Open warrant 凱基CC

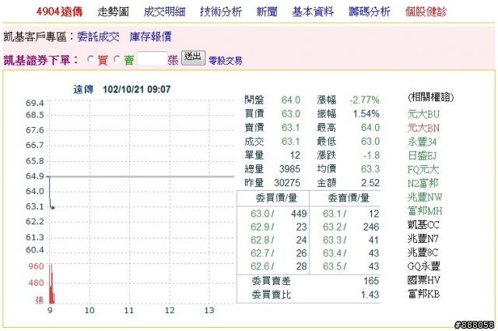tap(423, 225)
